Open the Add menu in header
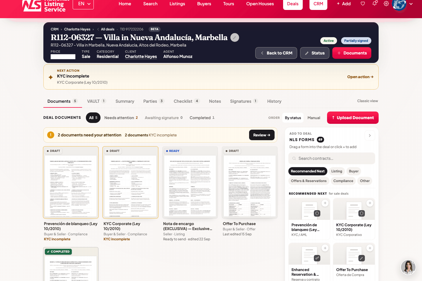This screenshot has width=422, height=281. click(x=344, y=4)
